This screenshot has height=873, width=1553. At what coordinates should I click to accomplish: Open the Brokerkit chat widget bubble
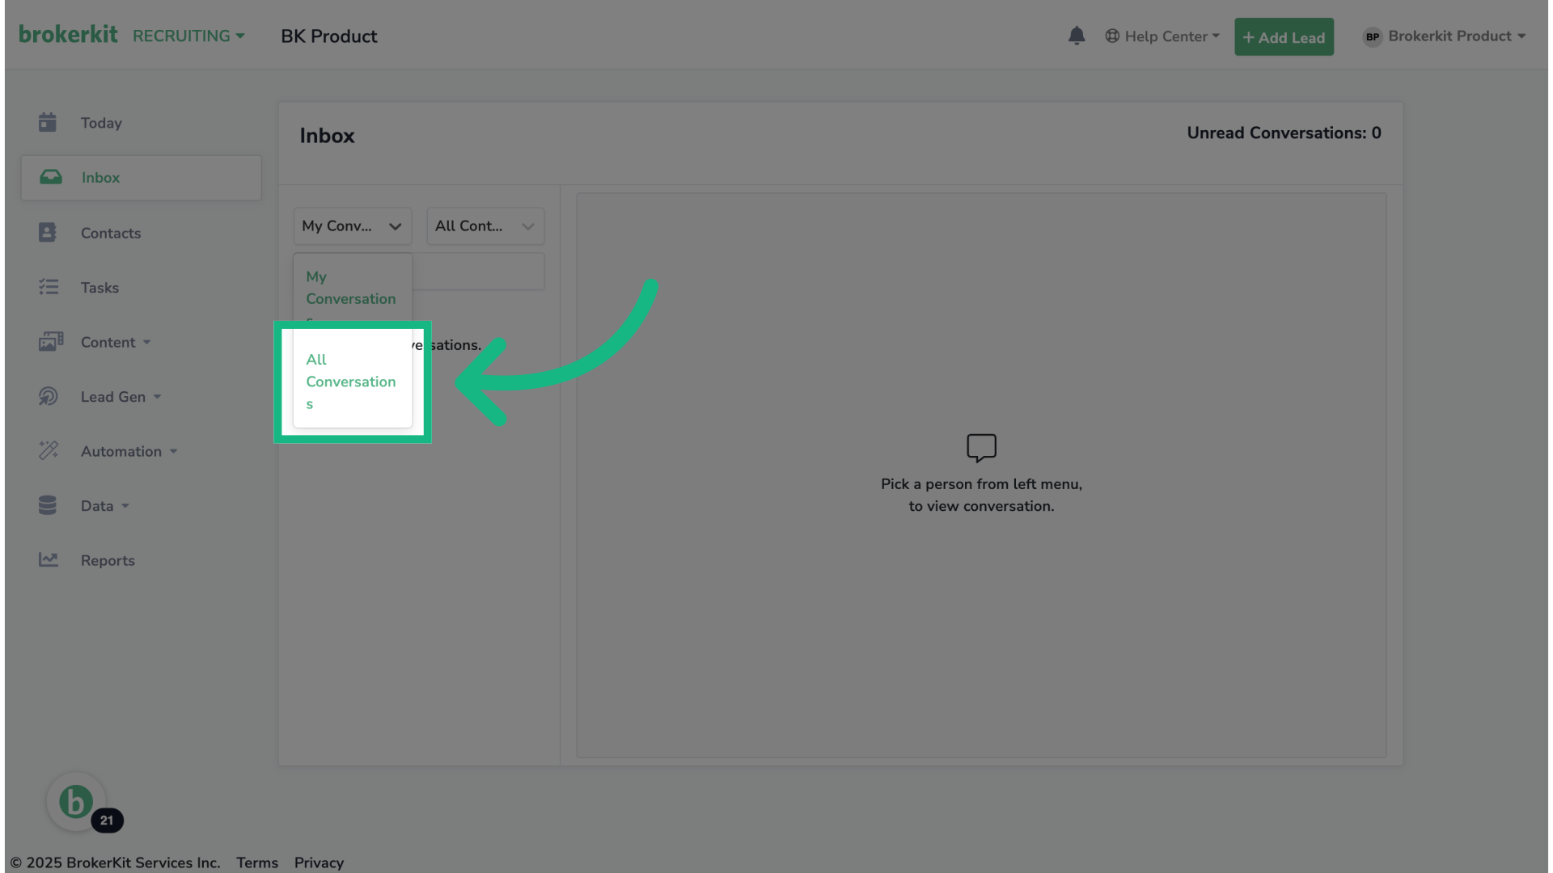pyautogui.click(x=76, y=802)
